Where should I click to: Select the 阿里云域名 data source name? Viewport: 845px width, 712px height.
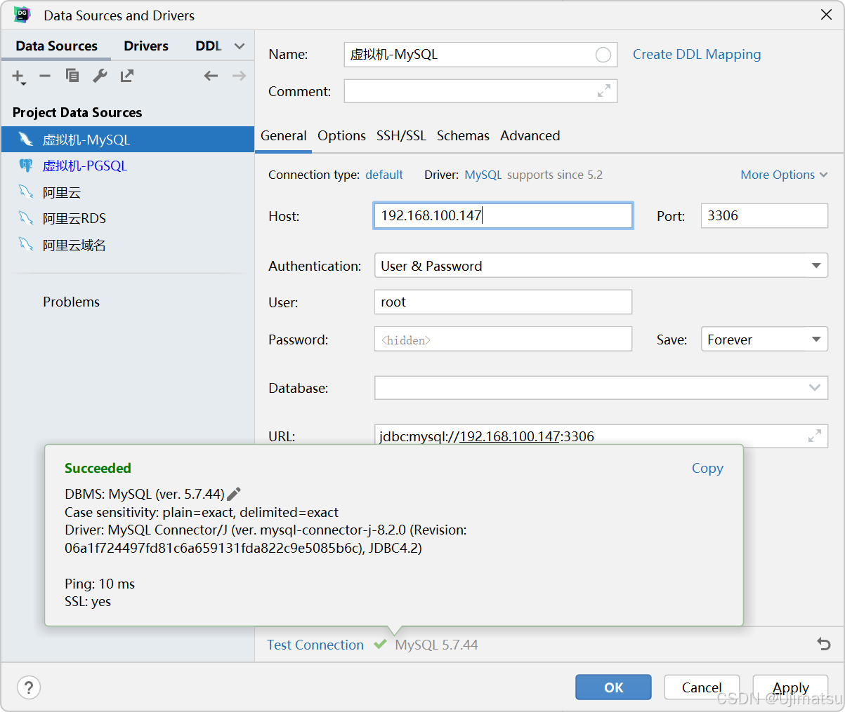click(x=74, y=246)
